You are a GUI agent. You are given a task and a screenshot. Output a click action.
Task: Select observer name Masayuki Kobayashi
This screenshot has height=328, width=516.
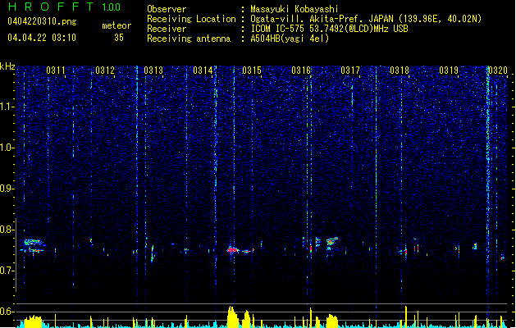[295, 9]
